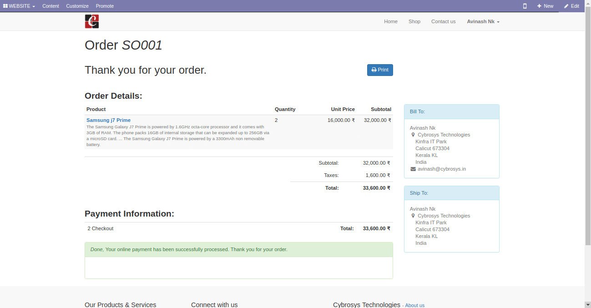Open the Content menu
Viewport: 591px width, 308px height.
pos(51,6)
